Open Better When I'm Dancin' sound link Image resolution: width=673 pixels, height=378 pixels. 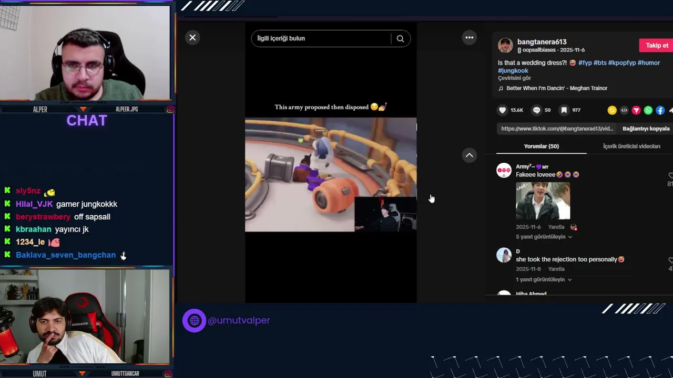[x=557, y=88]
